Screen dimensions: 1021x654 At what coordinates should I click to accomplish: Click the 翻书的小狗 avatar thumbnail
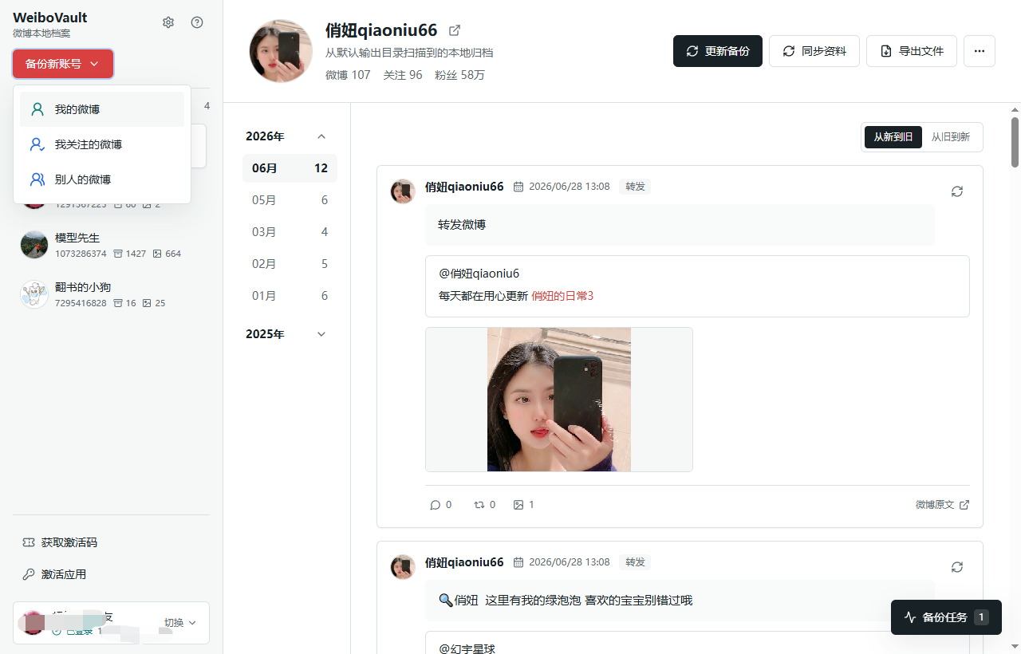34,294
